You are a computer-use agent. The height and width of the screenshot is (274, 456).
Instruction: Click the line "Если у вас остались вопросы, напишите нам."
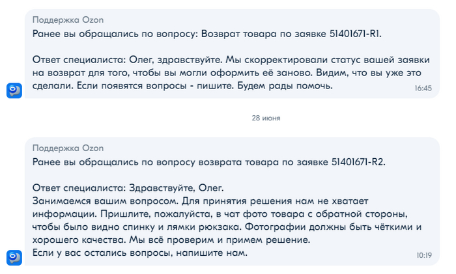coord(139,253)
